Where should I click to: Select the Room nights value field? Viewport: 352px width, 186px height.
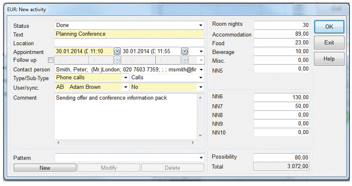[282, 25]
